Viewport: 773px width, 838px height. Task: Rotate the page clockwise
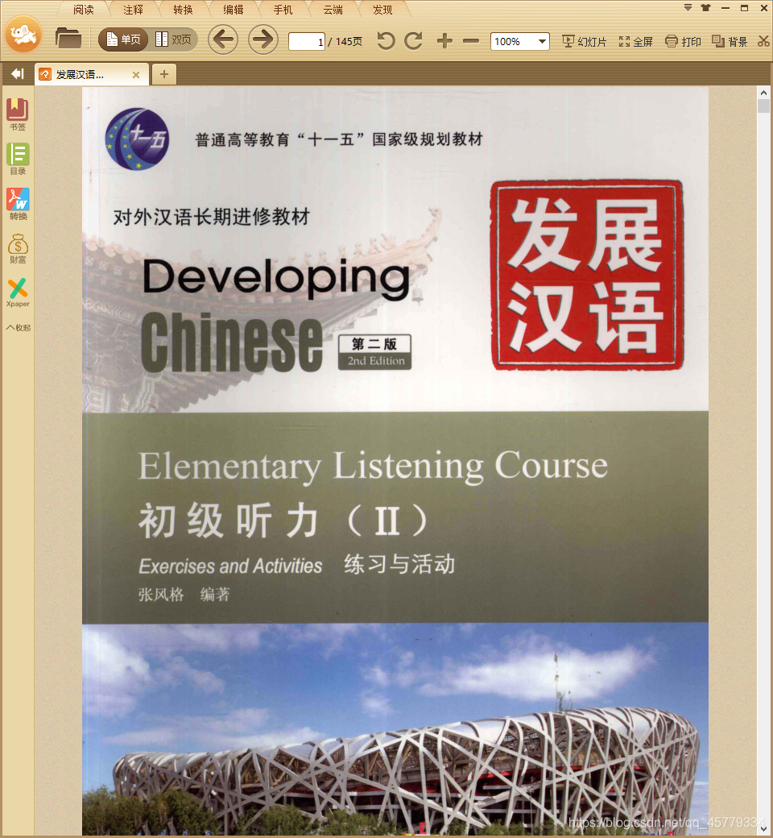point(414,41)
